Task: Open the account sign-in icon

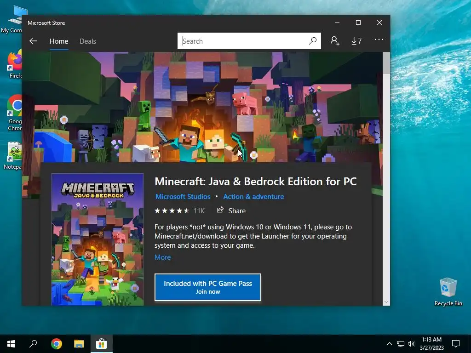Action: pos(335,41)
